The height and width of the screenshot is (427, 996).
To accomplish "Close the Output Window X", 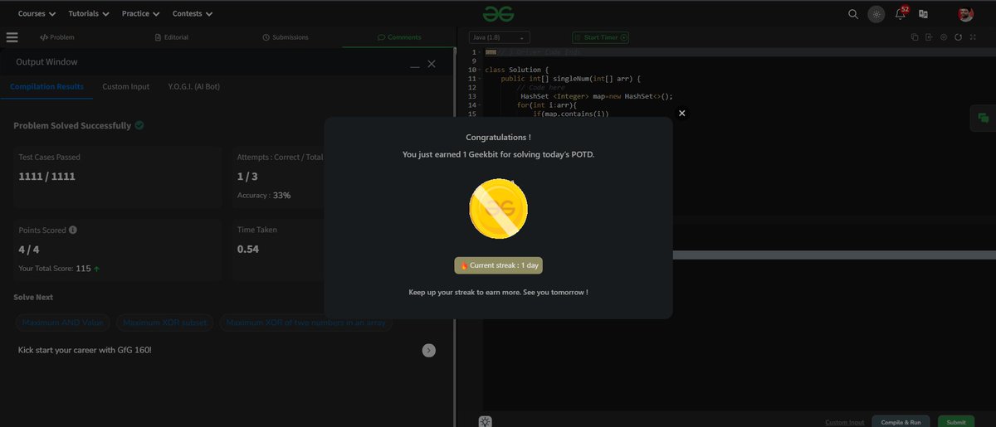I will tap(432, 64).
